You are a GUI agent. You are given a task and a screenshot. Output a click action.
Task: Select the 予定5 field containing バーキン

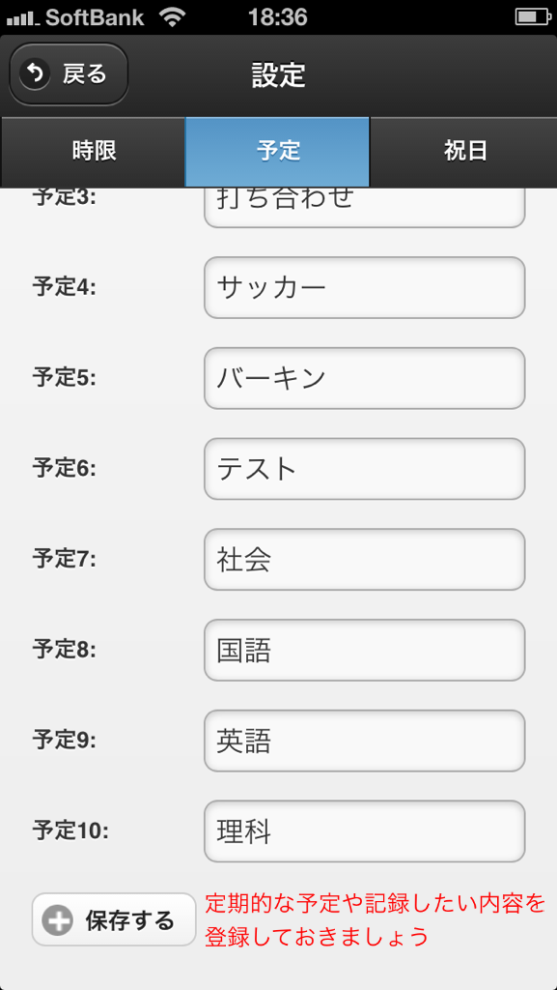click(364, 378)
